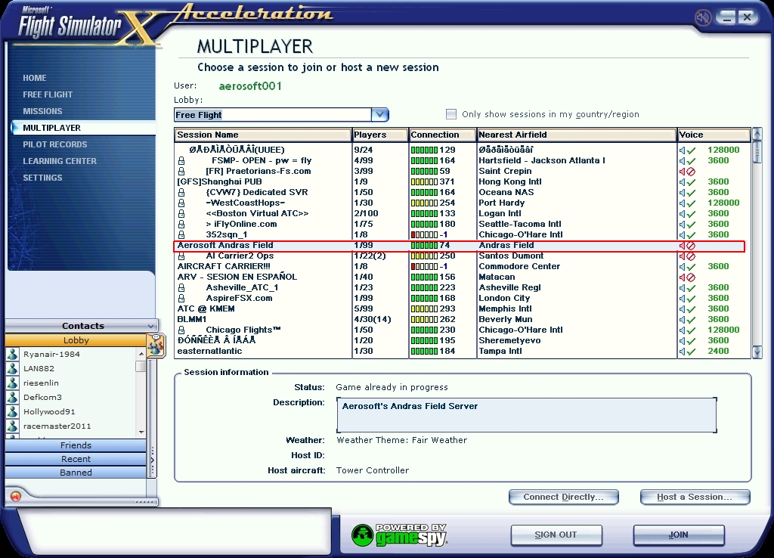Open SETTINGS menu item
774x558 pixels.
pyautogui.click(x=42, y=178)
